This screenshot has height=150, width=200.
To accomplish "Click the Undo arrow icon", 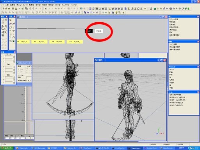I will (46, 9).
